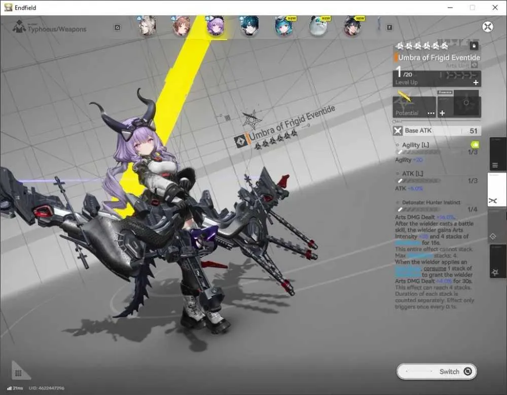Toggle the green Agility [L] switch
The width and height of the screenshot is (507, 395).
475,144
